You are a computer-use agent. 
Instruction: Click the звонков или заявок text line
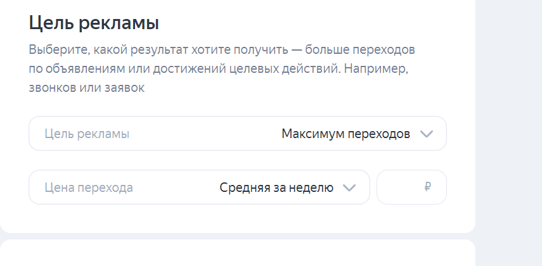(87, 88)
